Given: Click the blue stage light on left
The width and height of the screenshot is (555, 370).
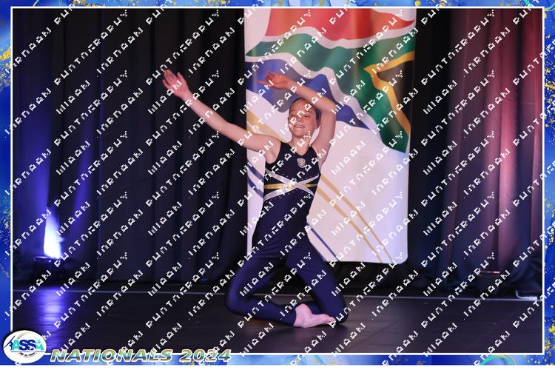Looking at the screenshot, I should [x=52, y=240].
